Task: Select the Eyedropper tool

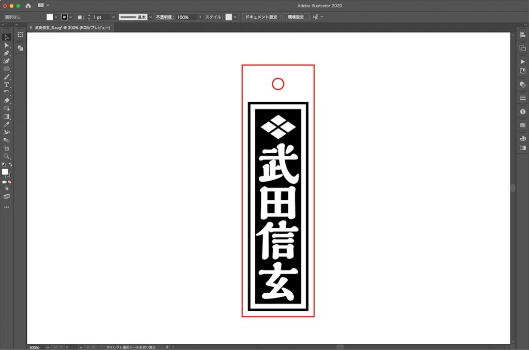Action: (6, 124)
